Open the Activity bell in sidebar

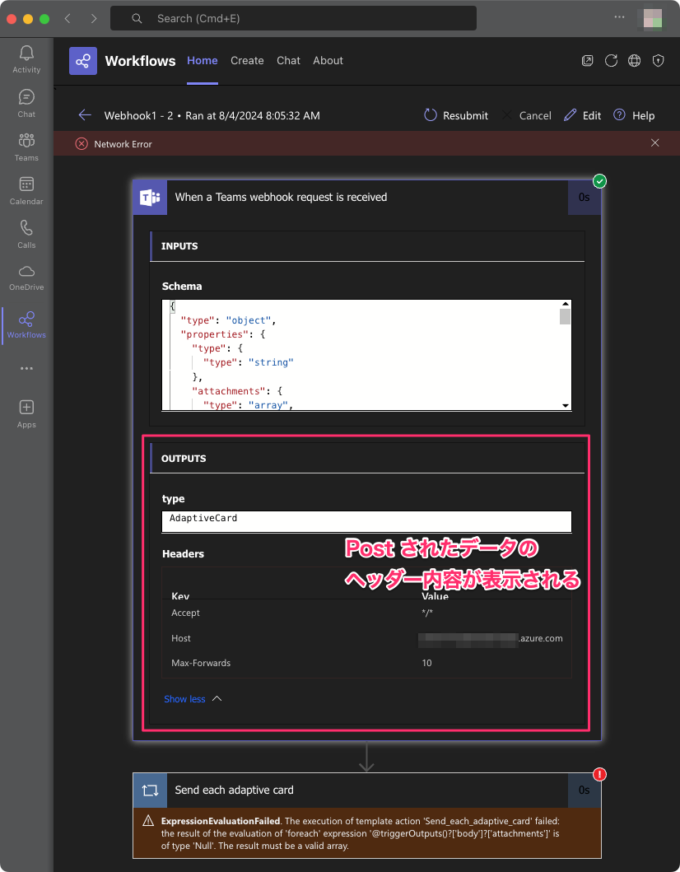[26, 59]
